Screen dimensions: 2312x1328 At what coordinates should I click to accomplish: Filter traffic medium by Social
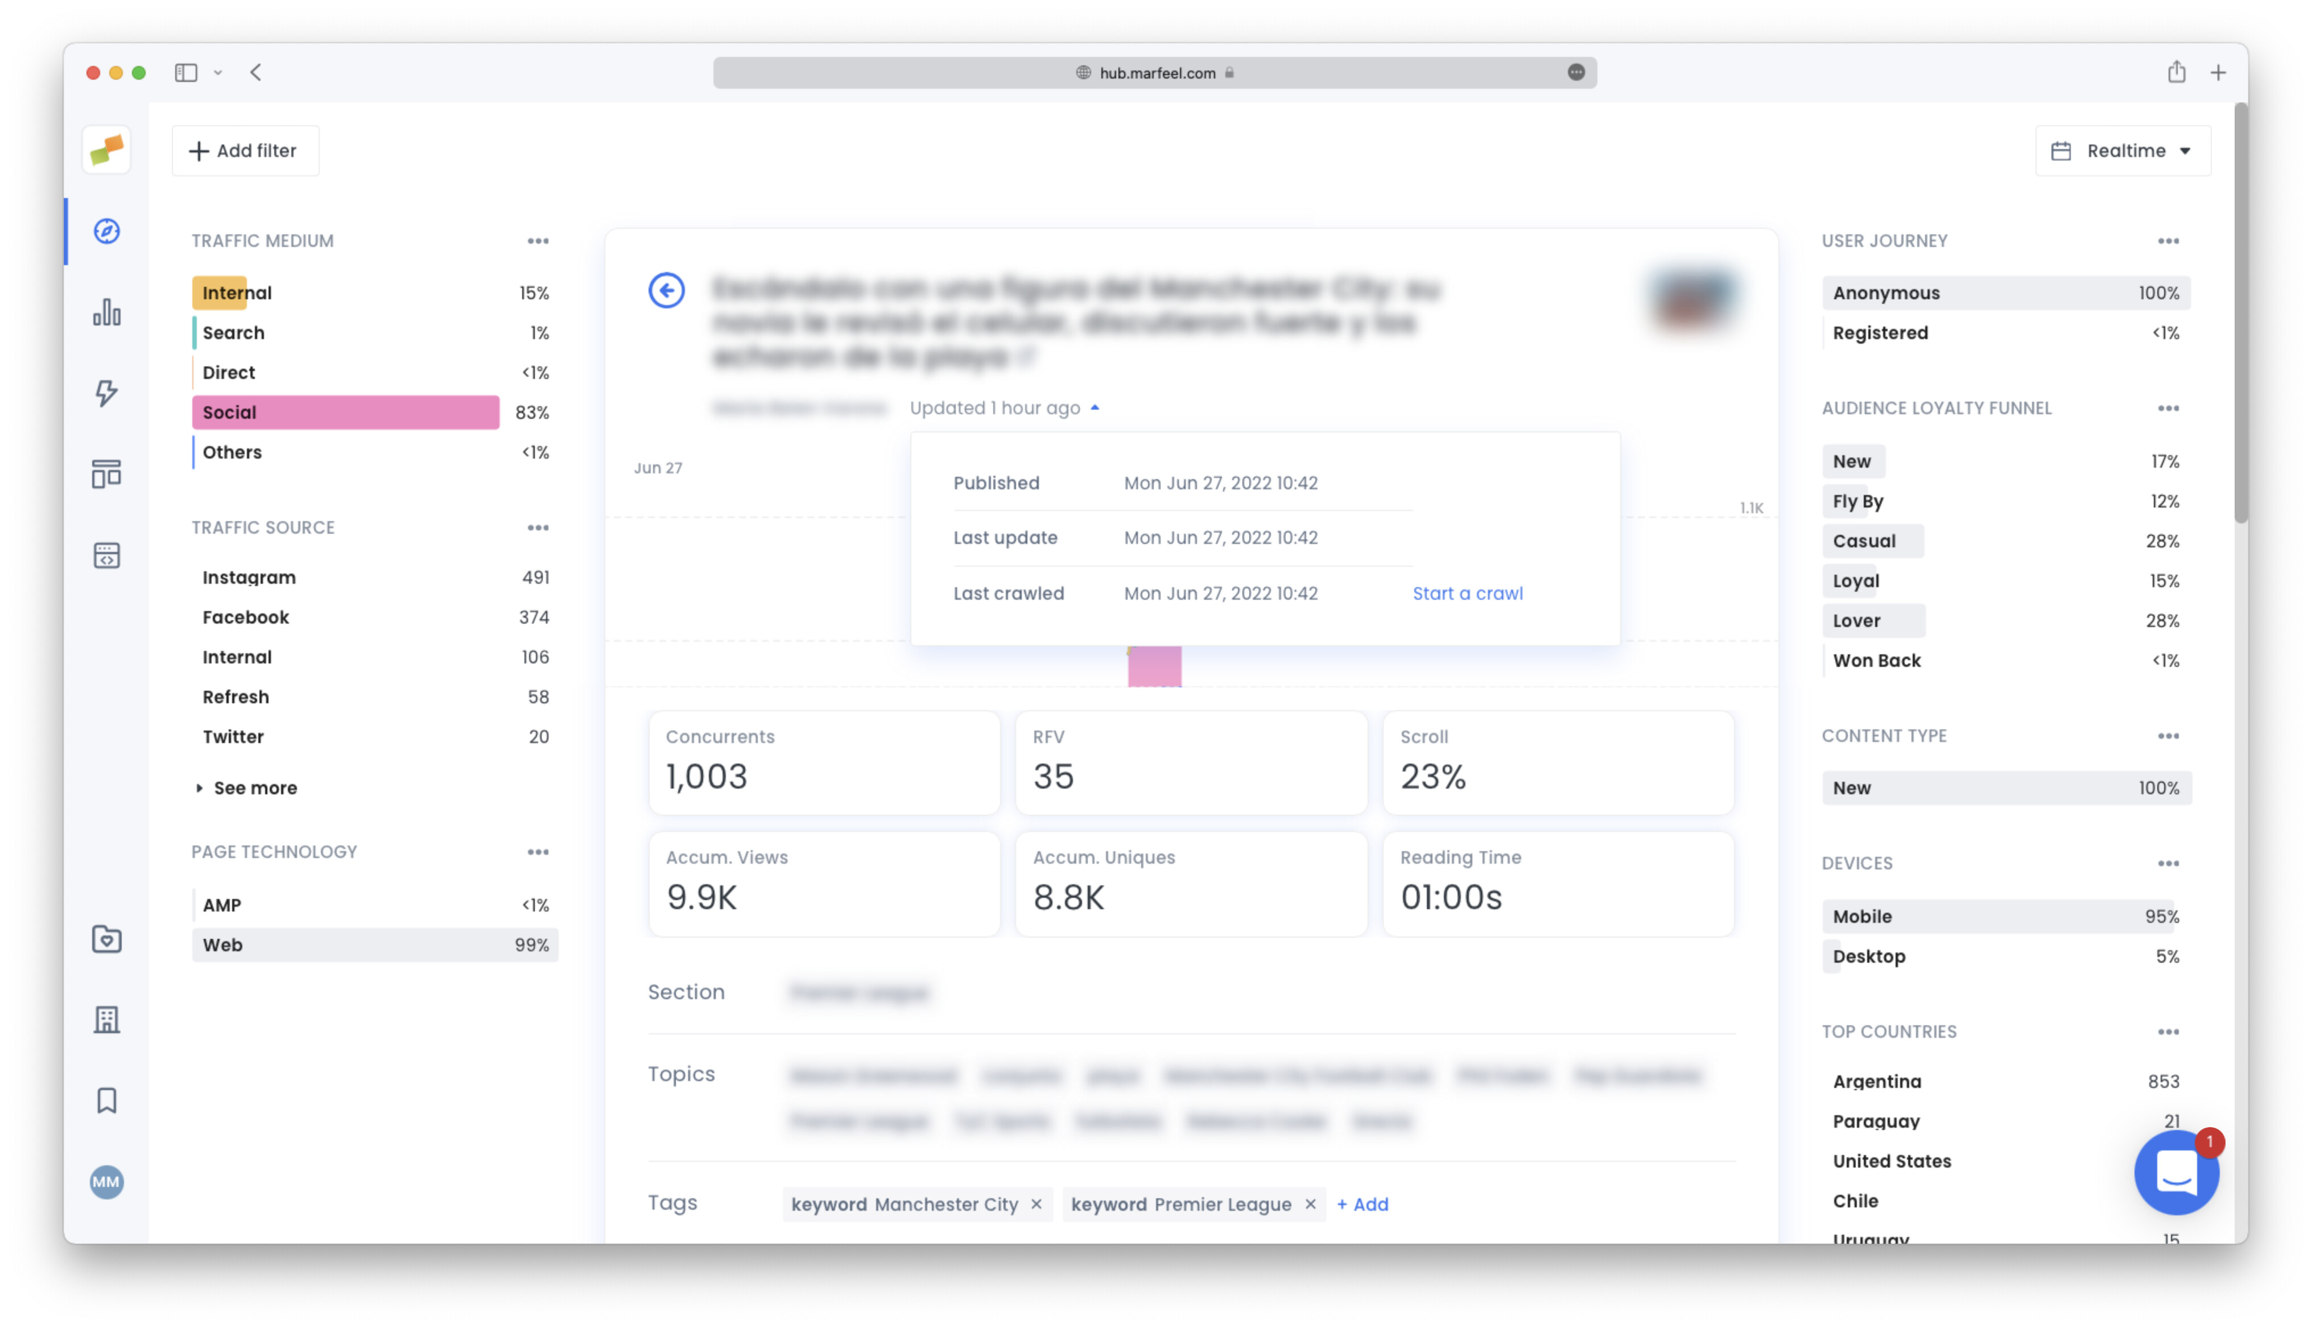pyautogui.click(x=345, y=413)
